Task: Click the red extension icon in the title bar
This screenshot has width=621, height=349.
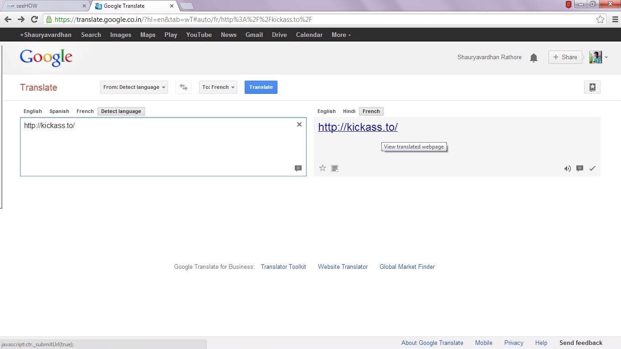Action: point(569,5)
